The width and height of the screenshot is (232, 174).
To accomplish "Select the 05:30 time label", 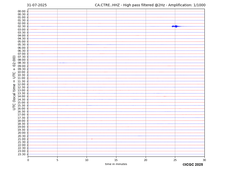I will point(22,45).
